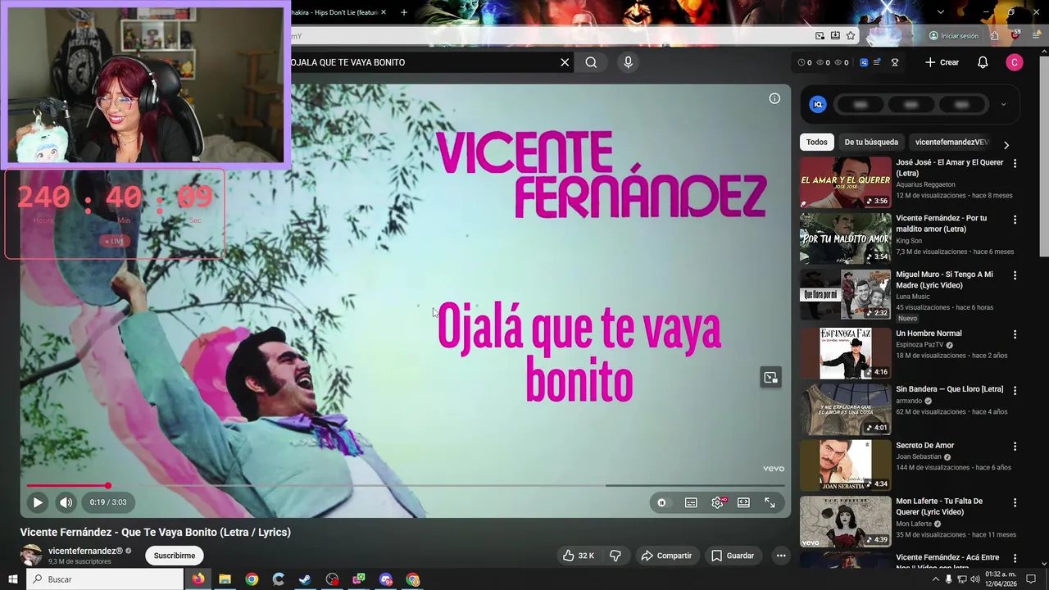Seek on the video progress bar

pos(406,486)
